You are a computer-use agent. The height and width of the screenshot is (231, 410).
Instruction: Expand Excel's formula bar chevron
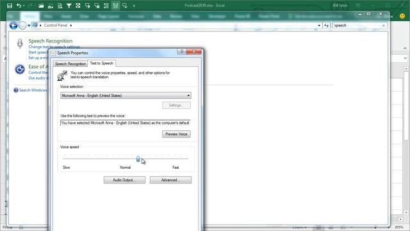point(406,58)
